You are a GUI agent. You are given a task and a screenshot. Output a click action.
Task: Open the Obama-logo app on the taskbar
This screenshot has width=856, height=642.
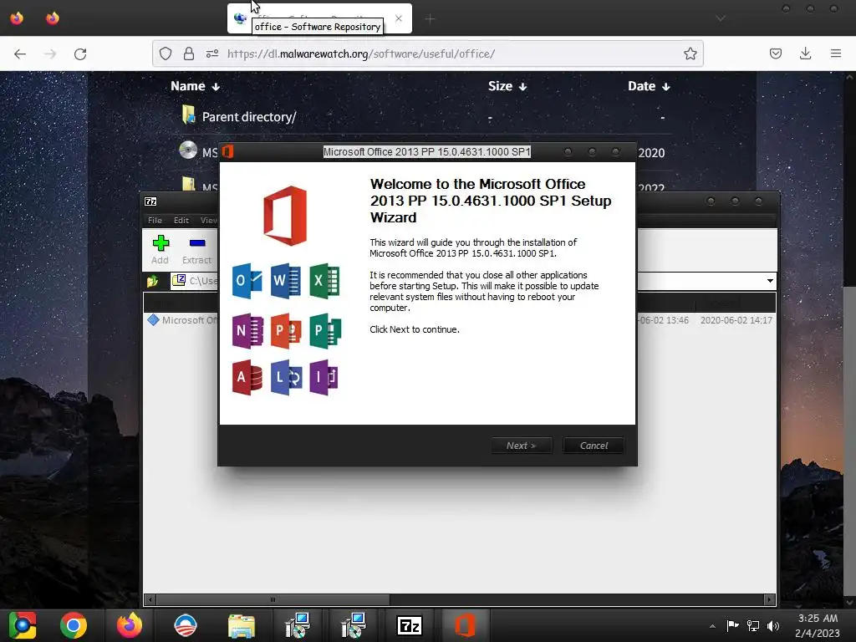(x=186, y=625)
